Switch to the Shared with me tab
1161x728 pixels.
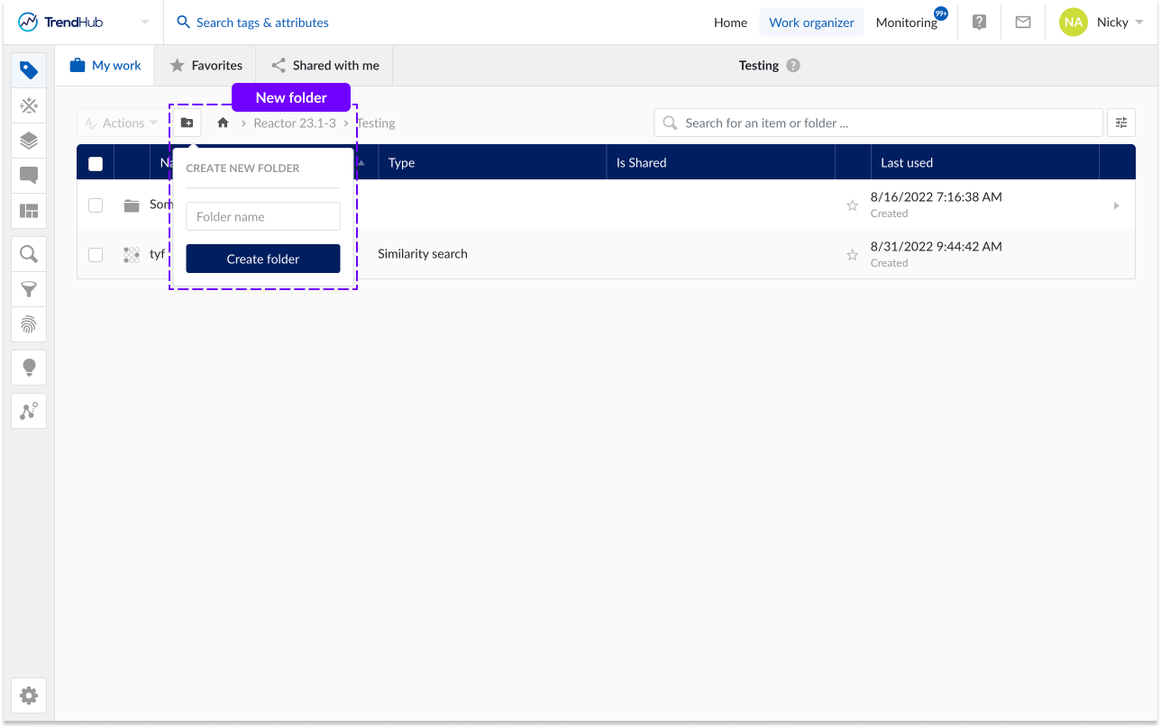click(x=325, y=65)
